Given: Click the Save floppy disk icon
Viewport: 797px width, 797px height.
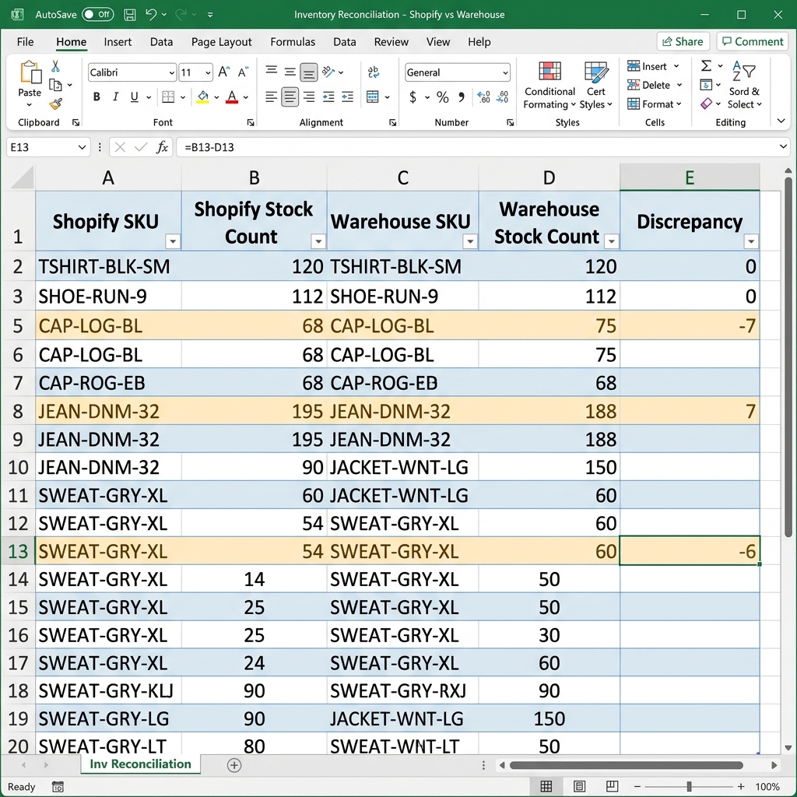Looking at the screenshot, I should coord(130,15).
